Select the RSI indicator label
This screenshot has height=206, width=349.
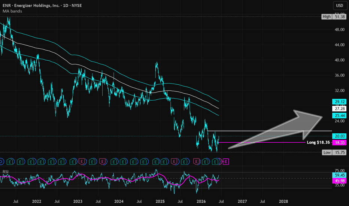click(6, 172)
